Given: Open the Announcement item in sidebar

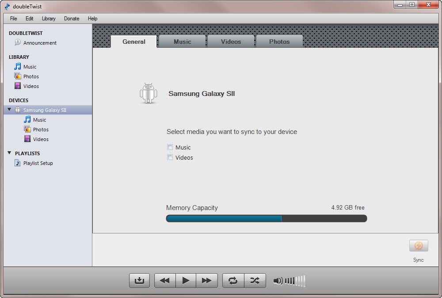Looking at the screenshot, I should point(40,43).
